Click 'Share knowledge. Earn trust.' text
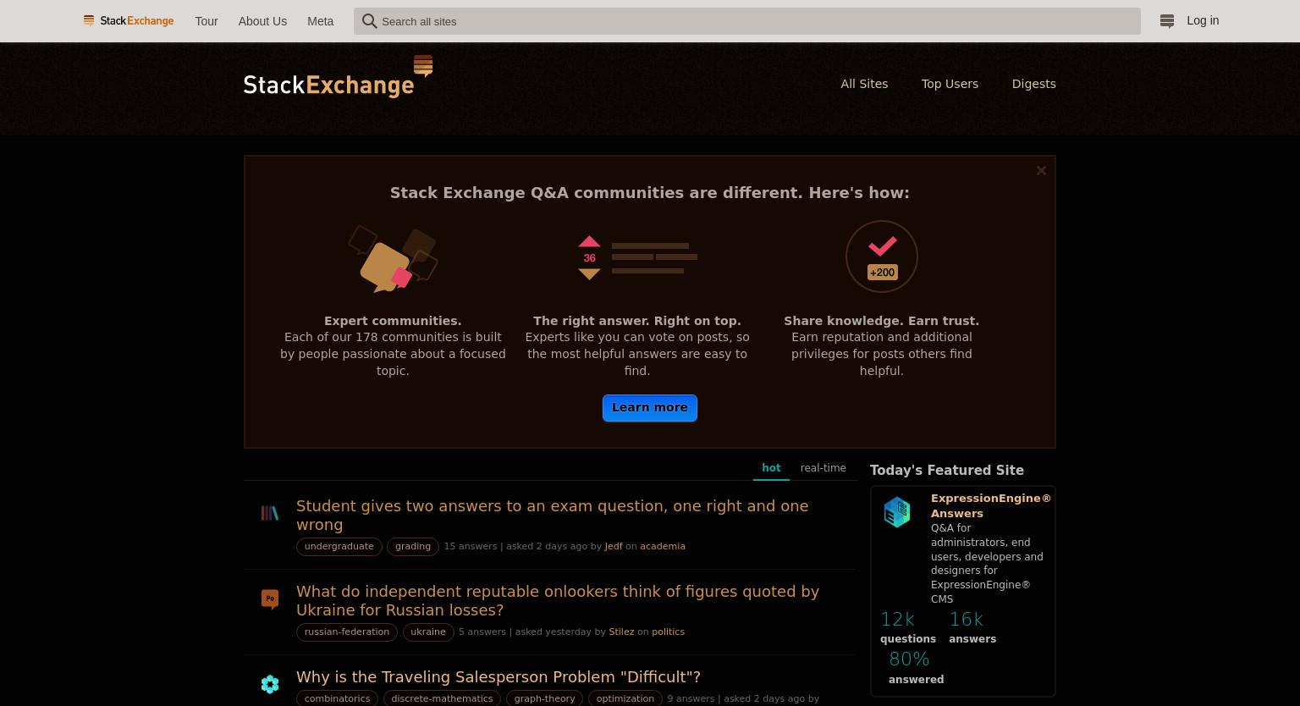1300x706 pixels. (x=882, y=321)
